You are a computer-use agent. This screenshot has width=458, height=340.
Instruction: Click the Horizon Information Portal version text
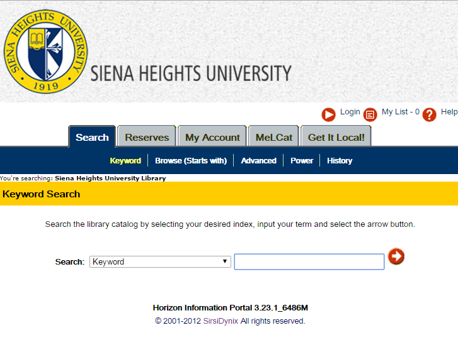(x=230, y=308)
